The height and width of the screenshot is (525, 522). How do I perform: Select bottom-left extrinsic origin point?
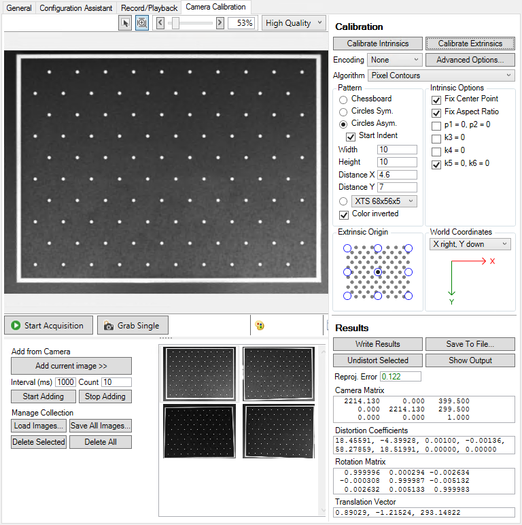coord(347,296)
